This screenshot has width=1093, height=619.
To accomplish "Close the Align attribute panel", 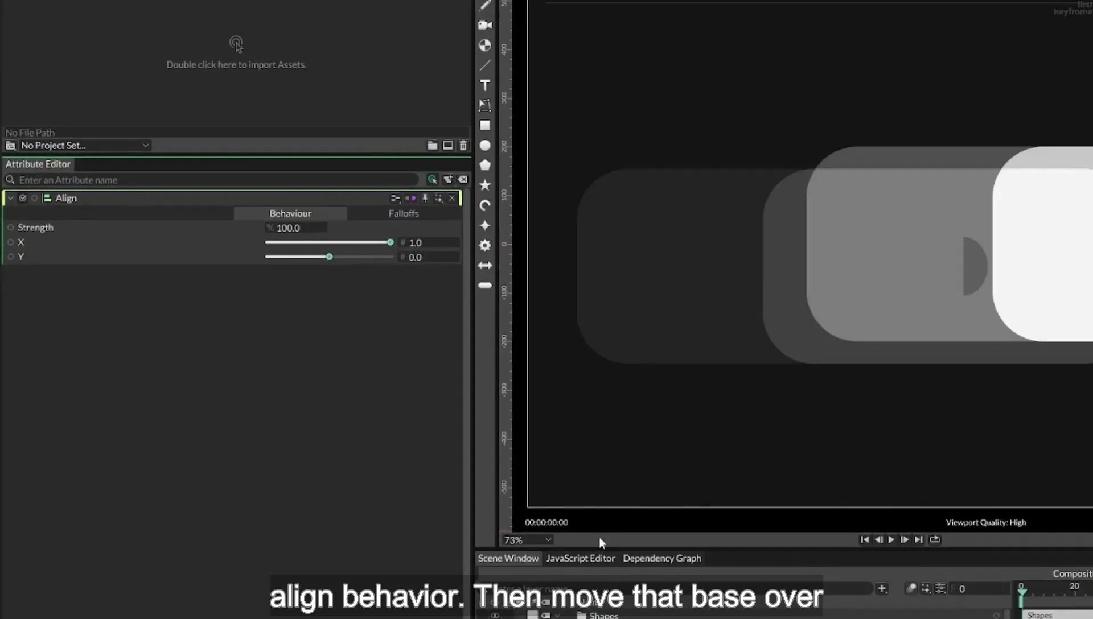I will [452, 198].
